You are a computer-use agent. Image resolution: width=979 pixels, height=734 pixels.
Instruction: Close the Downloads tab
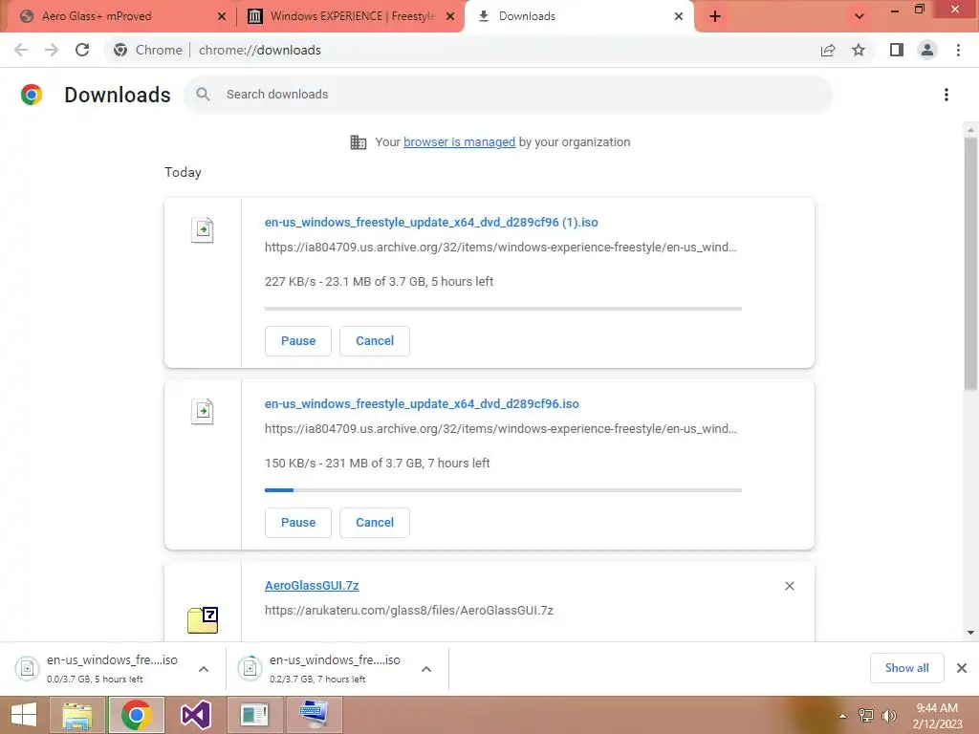(x=679, y=16)
